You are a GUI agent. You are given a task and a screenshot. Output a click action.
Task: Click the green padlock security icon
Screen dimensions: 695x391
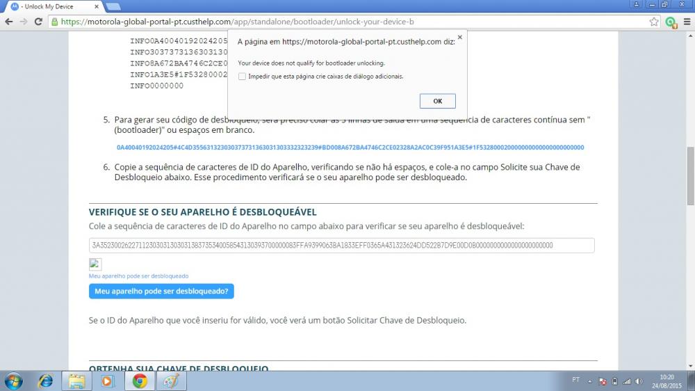pyautogui.click(x=54, y=22)
